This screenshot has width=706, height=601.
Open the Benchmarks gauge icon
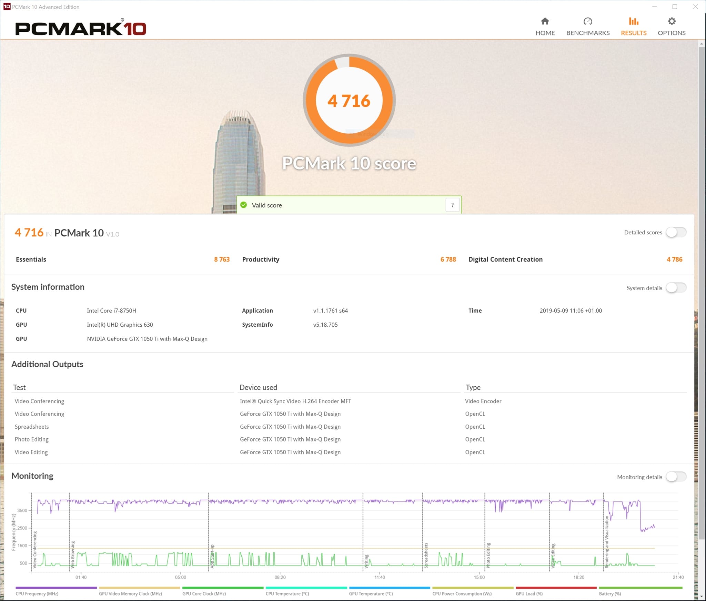point(588,21)
